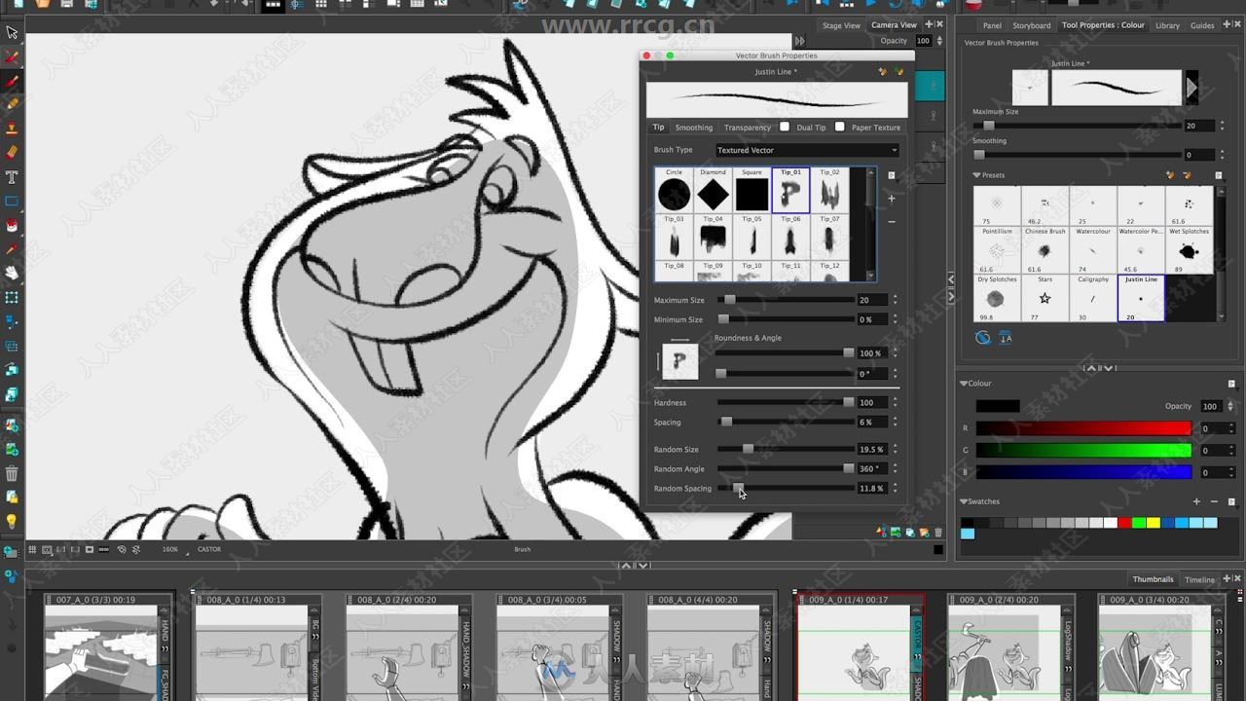Open the Library tab
This screenshot has width=1246, height=701.
tap(1167, 25)
